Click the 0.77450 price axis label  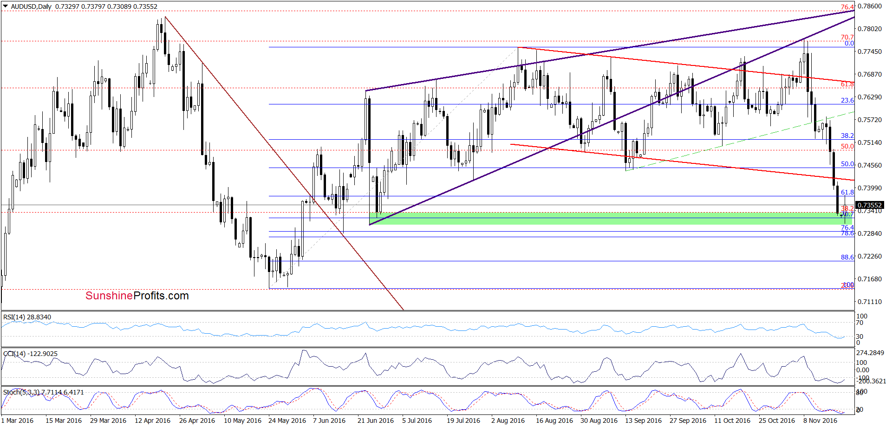(x=869, y=52)
